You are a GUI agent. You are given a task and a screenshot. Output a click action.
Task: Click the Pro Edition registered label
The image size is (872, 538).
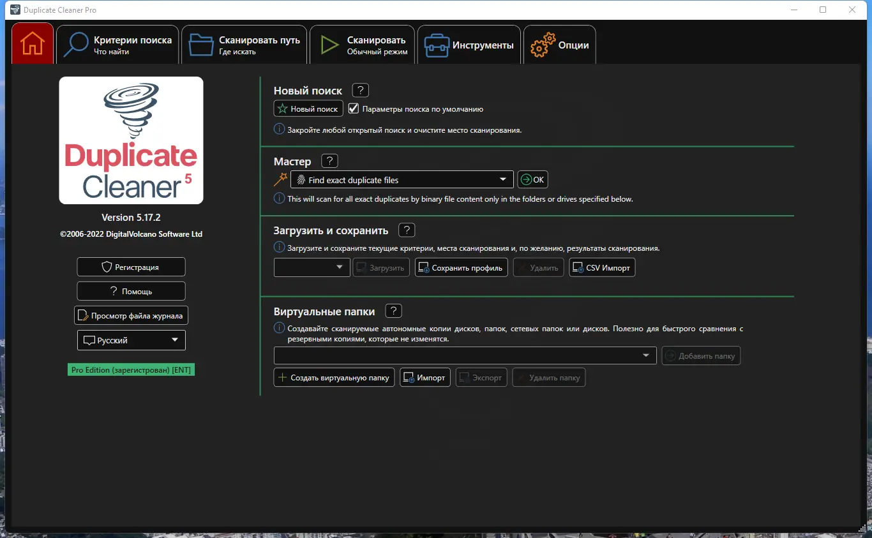(x=131, y=370)
